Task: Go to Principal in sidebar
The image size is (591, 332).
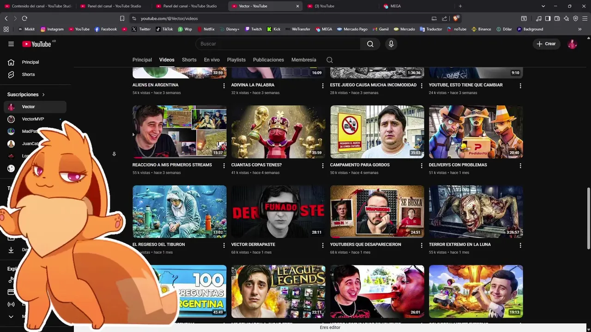Action: tap(35, 62)
